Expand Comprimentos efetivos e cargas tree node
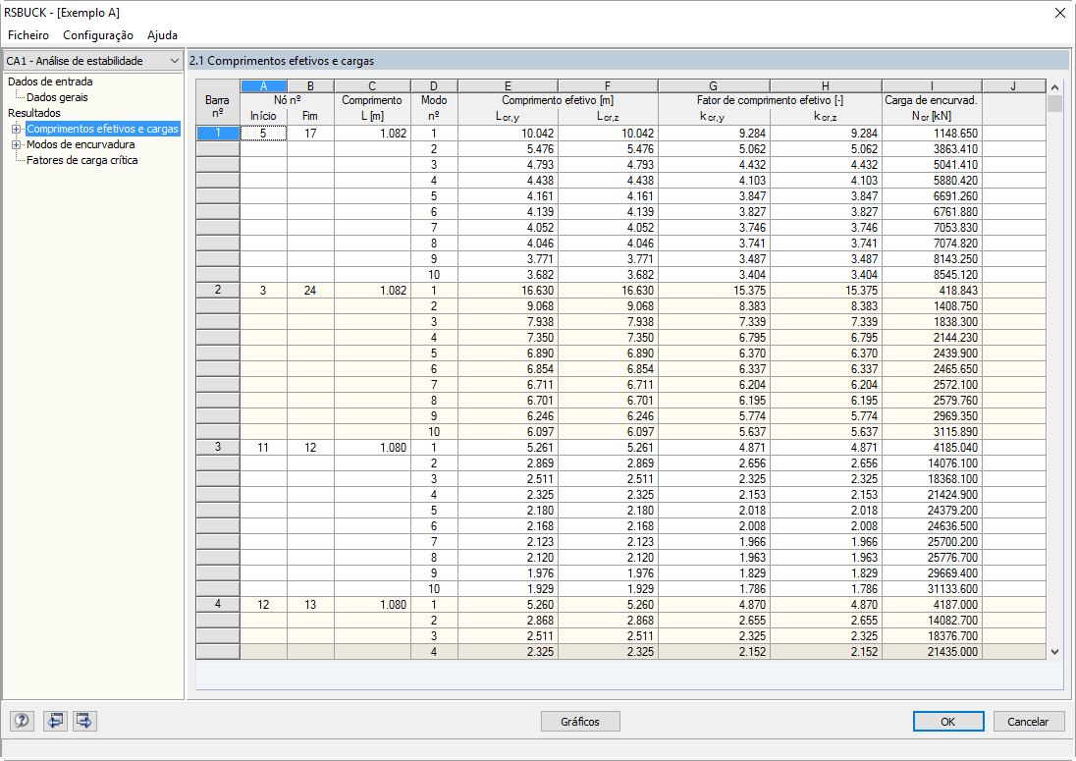 pos(16,129)
